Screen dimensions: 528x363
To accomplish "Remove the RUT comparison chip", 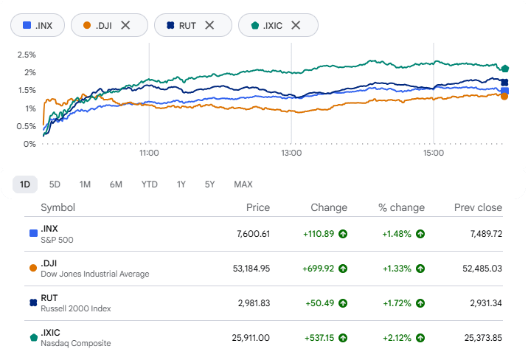I will click(x=209, y=25).
